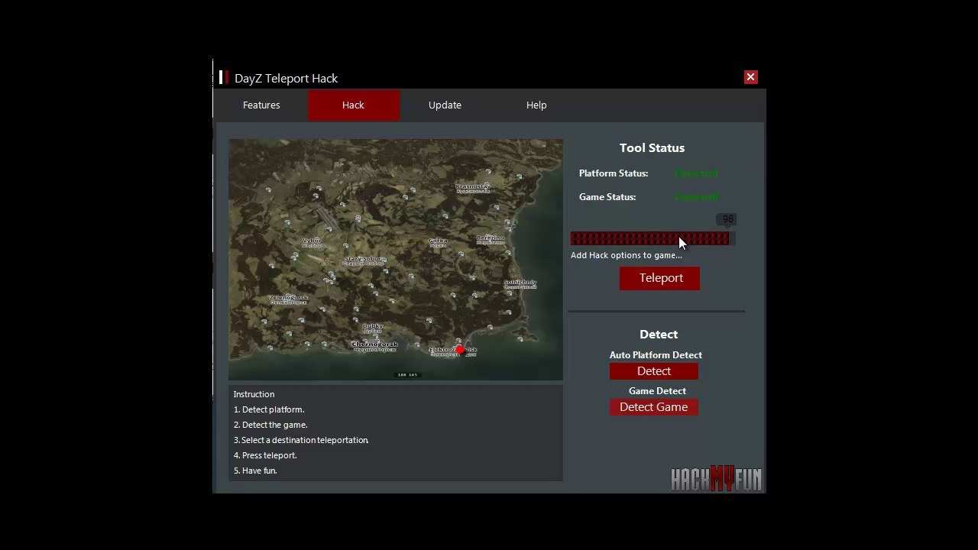Click the 'Auto Platform Detect' label
Screen dimensions: 978x550
[656, 355]
